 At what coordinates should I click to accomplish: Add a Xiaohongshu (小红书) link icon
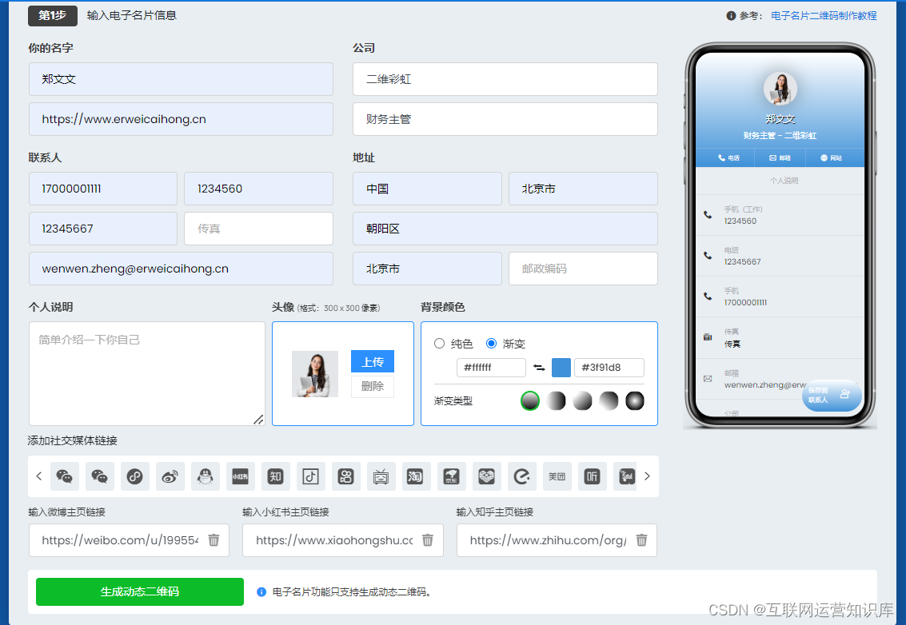(x=241, y=476)
